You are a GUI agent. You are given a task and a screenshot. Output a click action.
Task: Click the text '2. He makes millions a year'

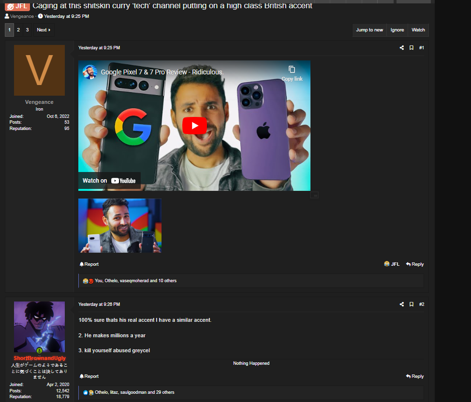(x=112, y=335)
